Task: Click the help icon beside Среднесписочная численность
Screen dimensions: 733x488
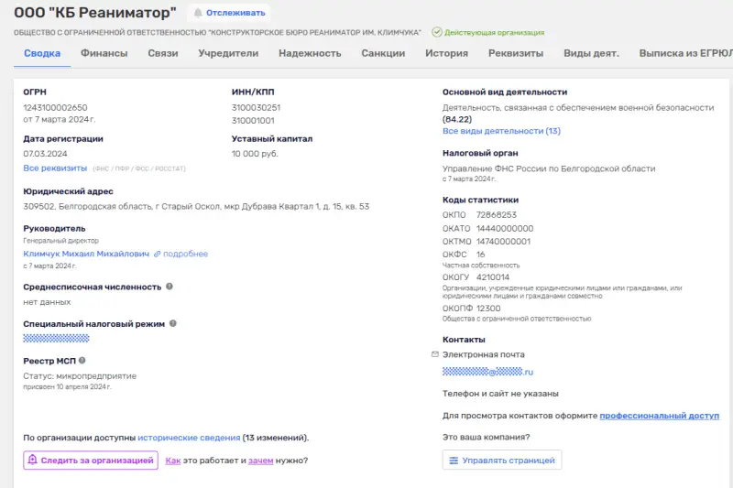Action: (170, 287)
